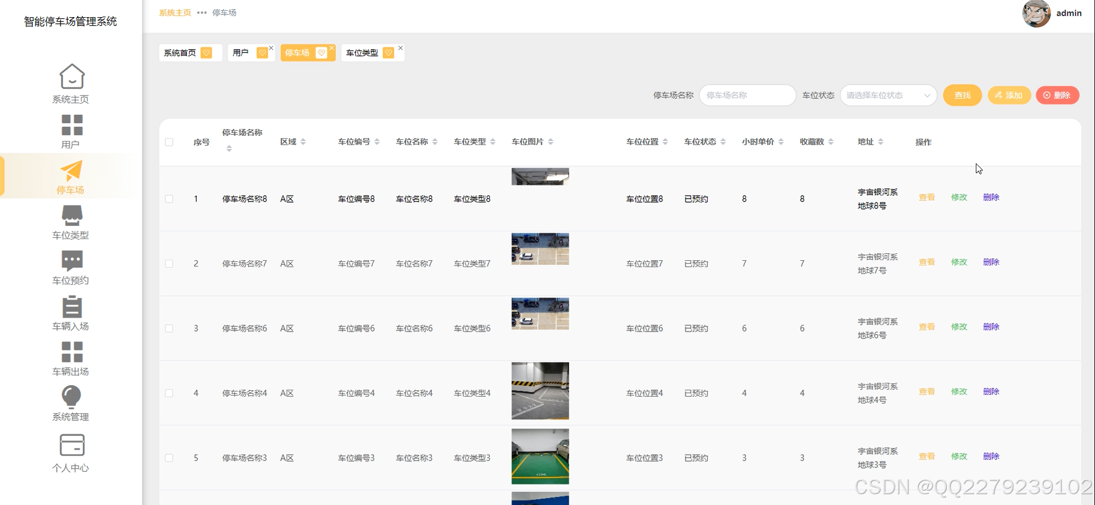Viewport: 1095px width, 505px height.
Task: Sort by 车位名称 column arrows
Action: click(x=435, y=142)
